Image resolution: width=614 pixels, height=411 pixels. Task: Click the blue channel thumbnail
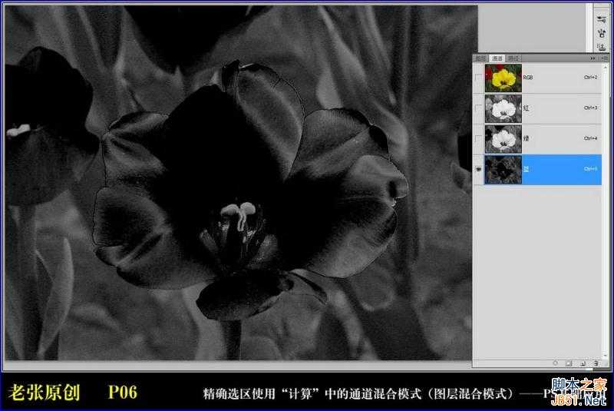[503, 170]
